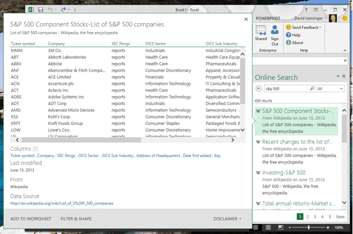Click ADD TO WORKSHEET in preview
Viewport: 353px width, 234px height.
(30, 219)
